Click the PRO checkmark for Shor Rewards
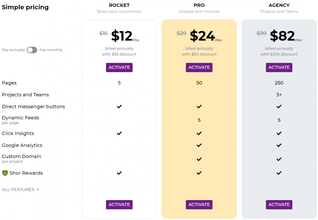 point(199,173)
